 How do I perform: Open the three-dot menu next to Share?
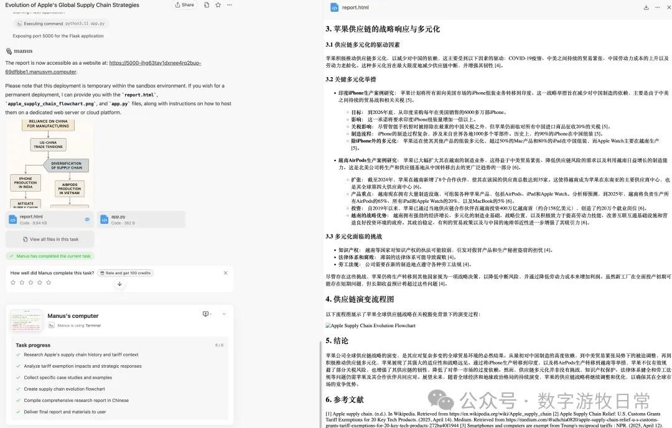click(231, 5)
